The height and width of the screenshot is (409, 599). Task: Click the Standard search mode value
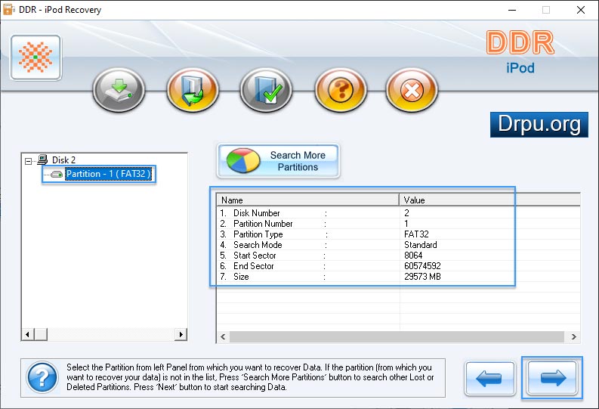(x=421, y=245)
